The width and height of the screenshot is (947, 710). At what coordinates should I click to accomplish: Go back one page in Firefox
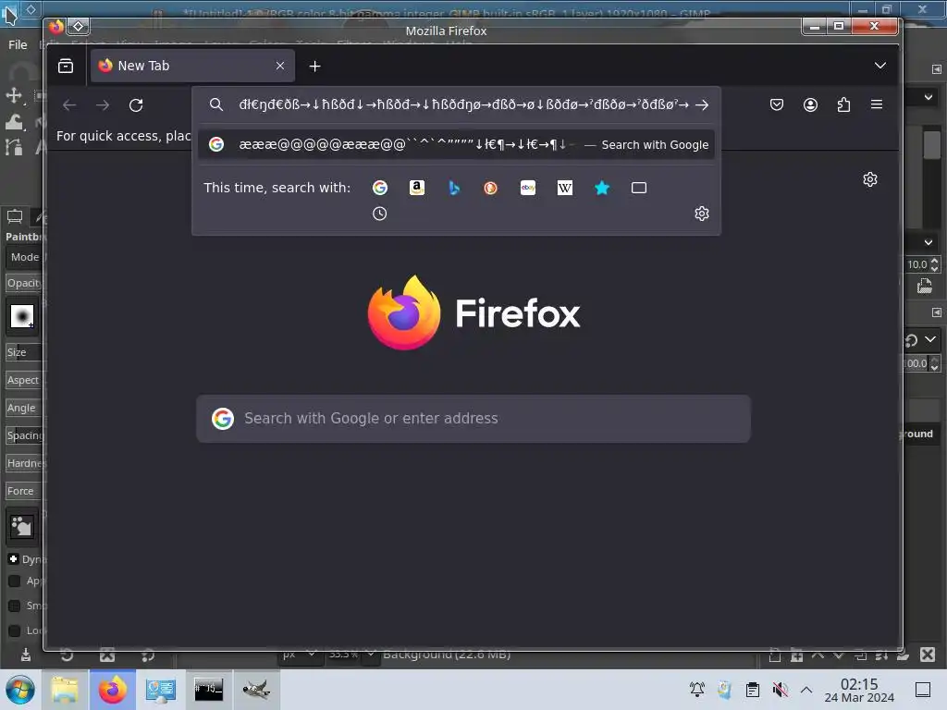coord(69,105)
